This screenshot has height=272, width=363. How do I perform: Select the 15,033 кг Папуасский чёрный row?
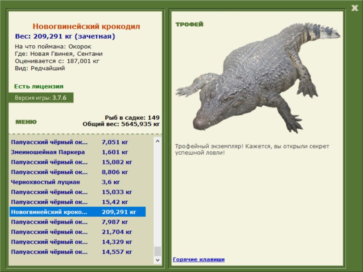[78, 192]
